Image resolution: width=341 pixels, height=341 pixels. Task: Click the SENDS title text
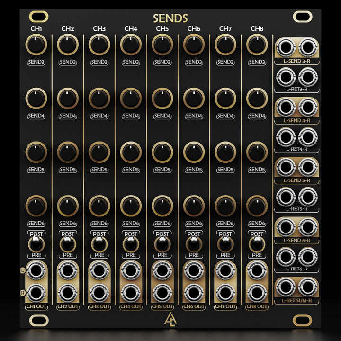coord(170,18)
